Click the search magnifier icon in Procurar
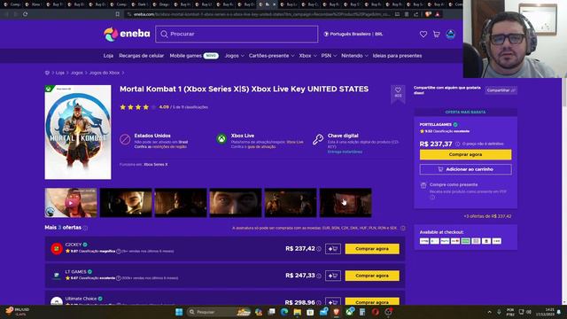This screenshot has height=319, width=567. (x=164, y=34)
